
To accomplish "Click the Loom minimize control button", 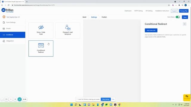I will point(2,99).
